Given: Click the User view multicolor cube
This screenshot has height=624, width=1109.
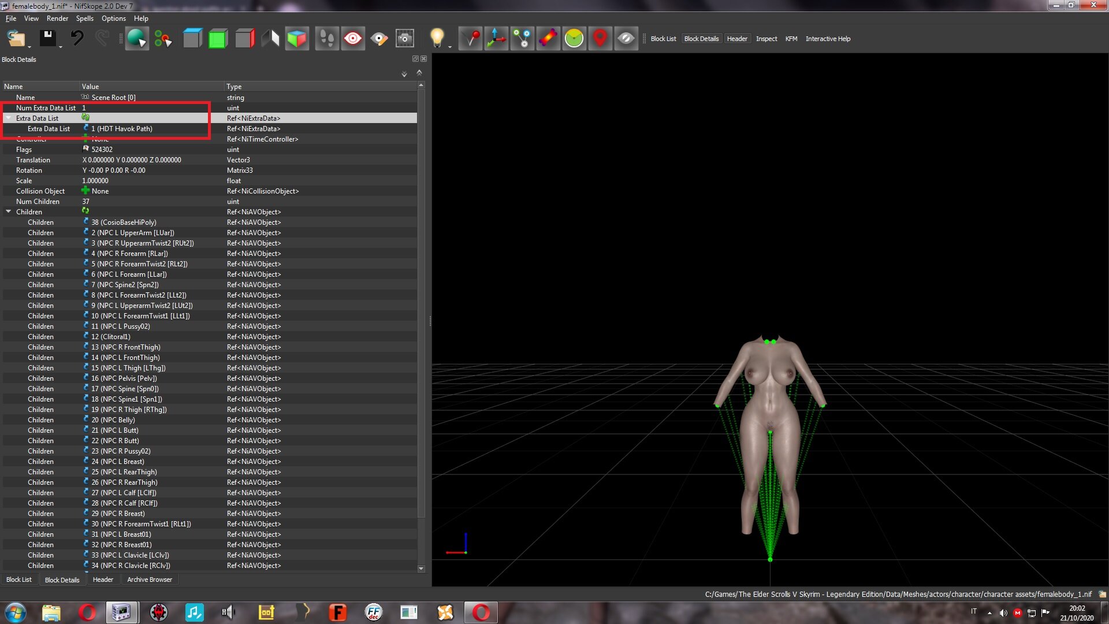Looking at the screenshot, I should (x=297, y=39).
